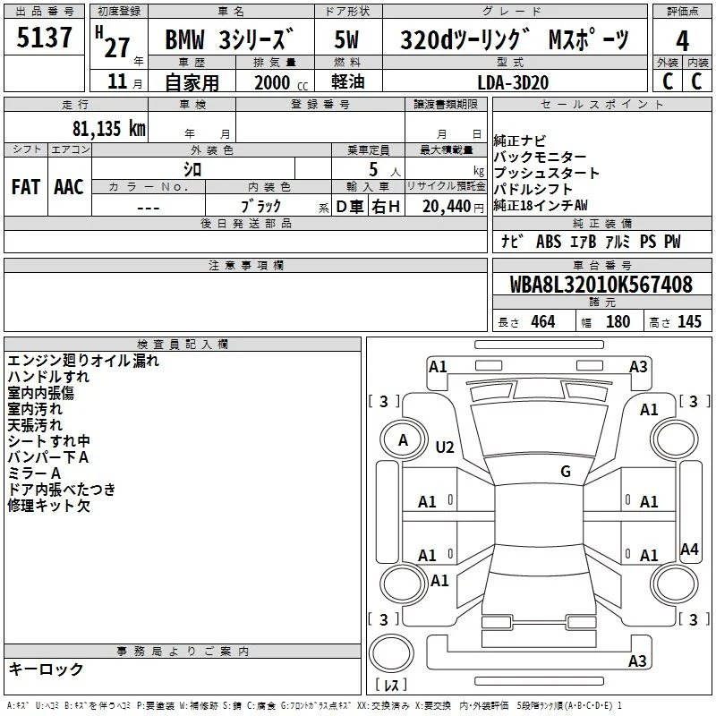Screen dimensions: 716x716
Task: Select the exterior color シロ
Action: coord(192,169)
